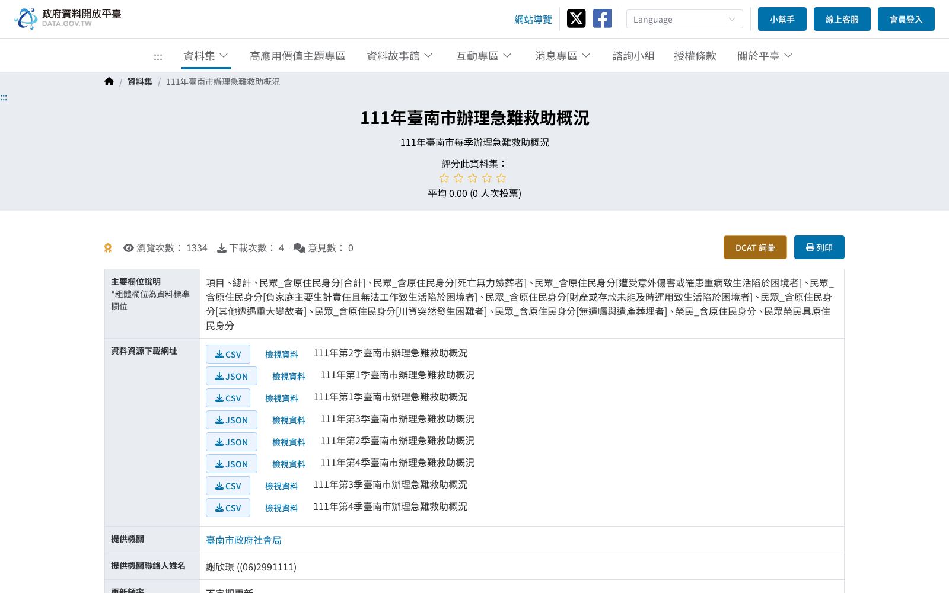This screenshot has height=593, width=949.
Task: Open the Facebook social icon
Action: coord(602,18)
